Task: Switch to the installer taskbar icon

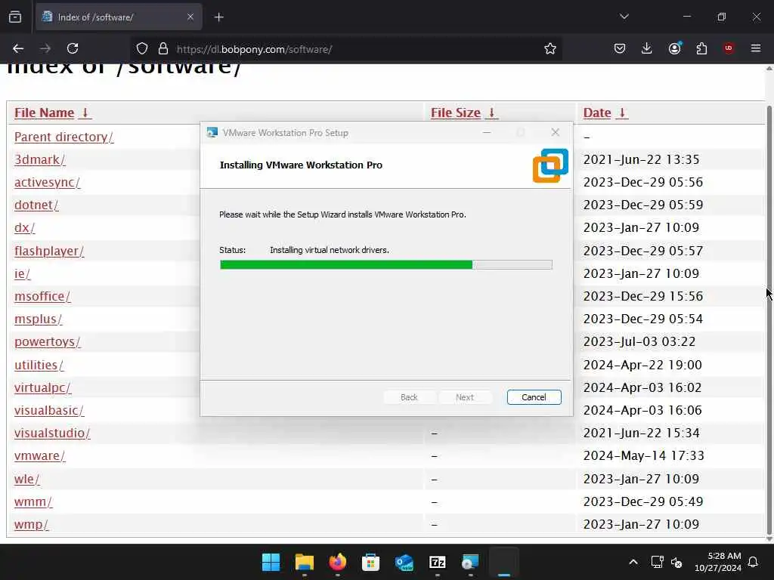Action: tap(470, 562)
